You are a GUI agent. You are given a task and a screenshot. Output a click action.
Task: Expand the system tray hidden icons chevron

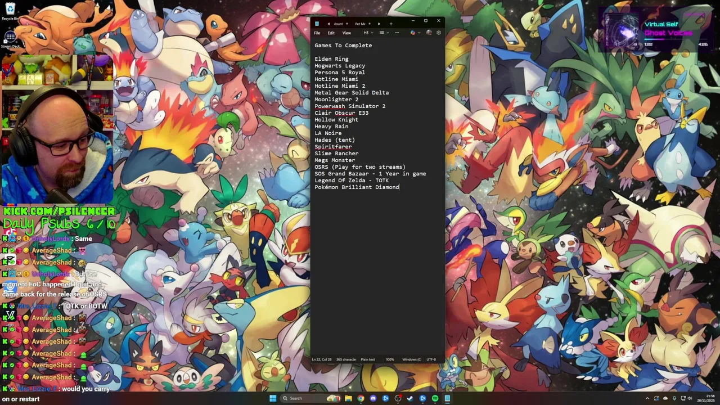click(x=647, y=398)
